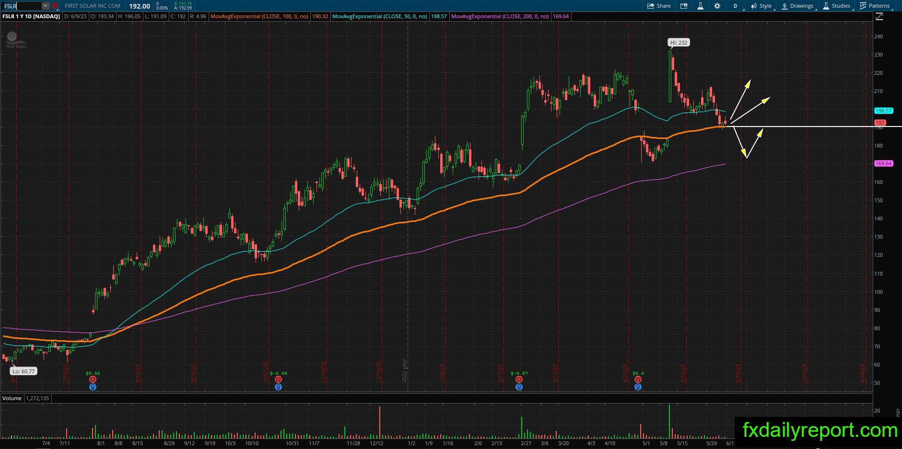Click the FSLR symbol input field
This screenshot has height=449, width=902.
tap(22, 6)
